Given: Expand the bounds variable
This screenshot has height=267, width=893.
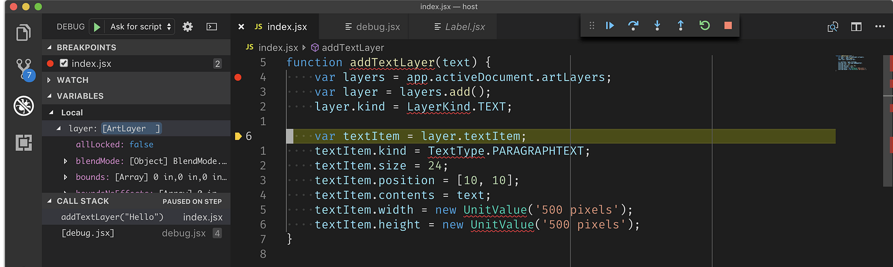Looking at the screenshot, I should 65,177.
